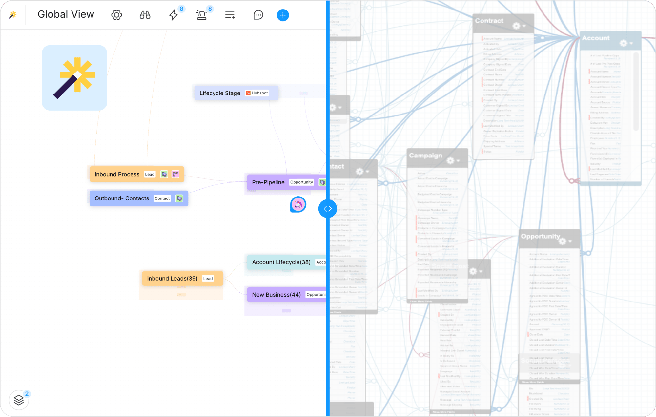
Task: Click pink icon on Inbound Process node
Action: pyautogui.click(x=175, y=174)
